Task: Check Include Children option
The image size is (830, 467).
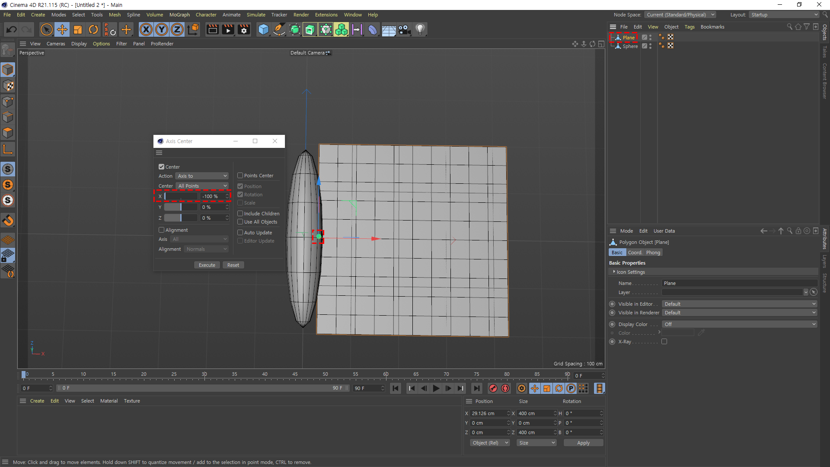Action: click(x=240, y=214)
